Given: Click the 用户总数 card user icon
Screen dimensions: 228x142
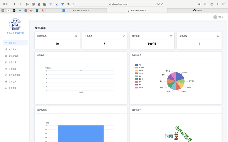Looking at the screenshot, I should point(171,36).
